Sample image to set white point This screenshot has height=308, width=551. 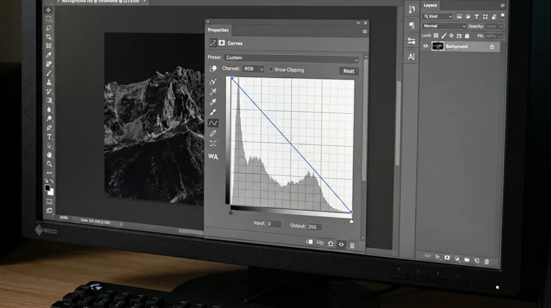213,112
